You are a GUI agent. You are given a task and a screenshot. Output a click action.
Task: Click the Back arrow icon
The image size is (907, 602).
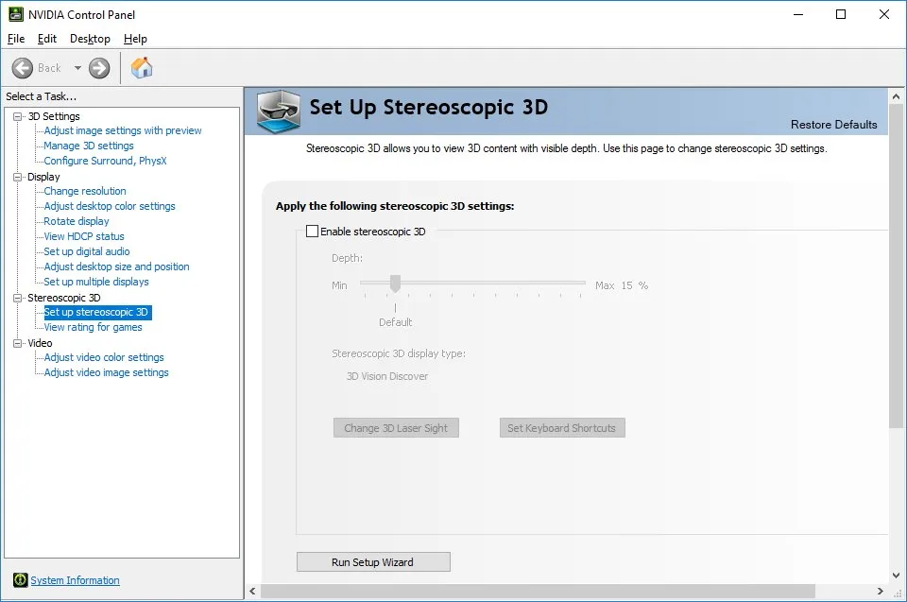23,68
